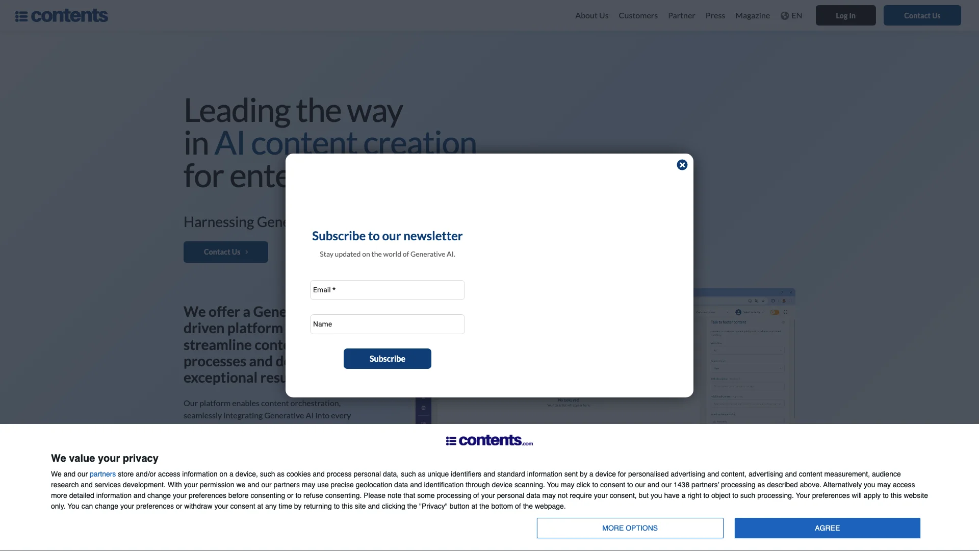Image resolution: width=979 pixels, height=551 pixels.
Task: Click the Name input field
Action: coord(387,323)
